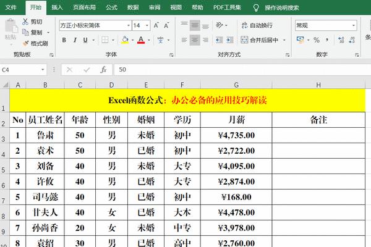The width and height of the screenshot is (371, 247).
Task: Click the Select All corner triangle
Action: click(5, 85)
